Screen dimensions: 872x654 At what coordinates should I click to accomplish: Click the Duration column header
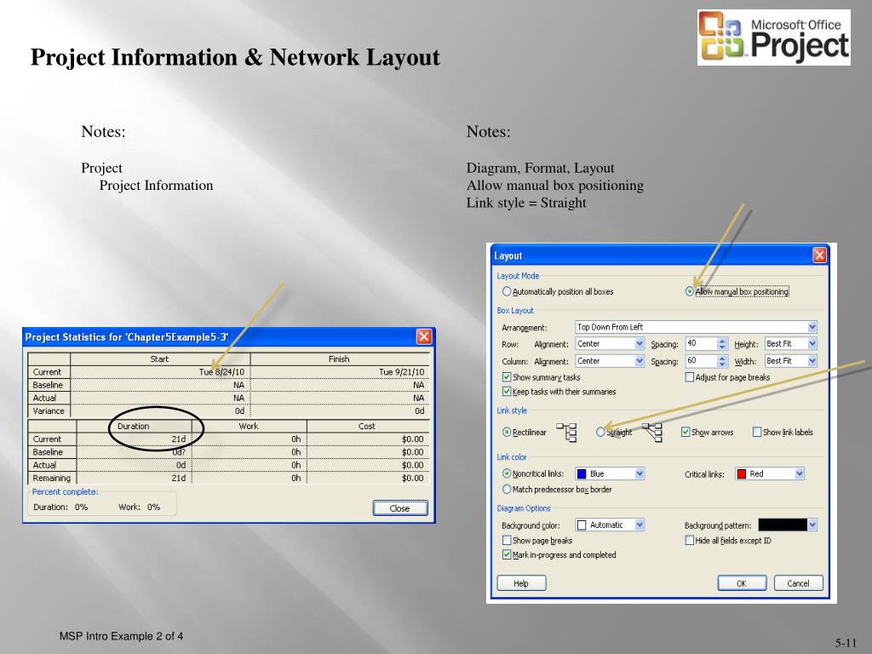click(x=134, y=426)
